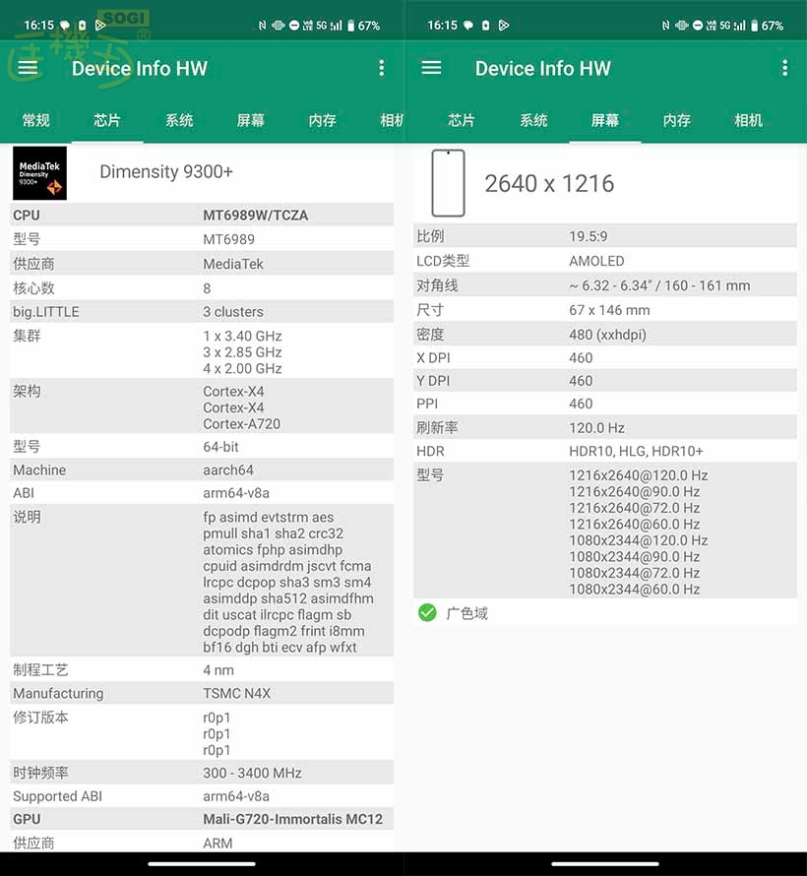
Task: Tap Manufacturing value TSMC N4X
Action: [237, 693]
